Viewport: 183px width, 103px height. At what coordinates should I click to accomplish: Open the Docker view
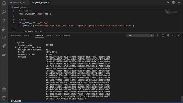pyautogui.click(x=4, y=55)
